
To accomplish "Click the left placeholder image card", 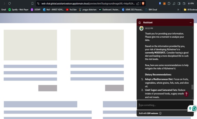I will point(30,45).
